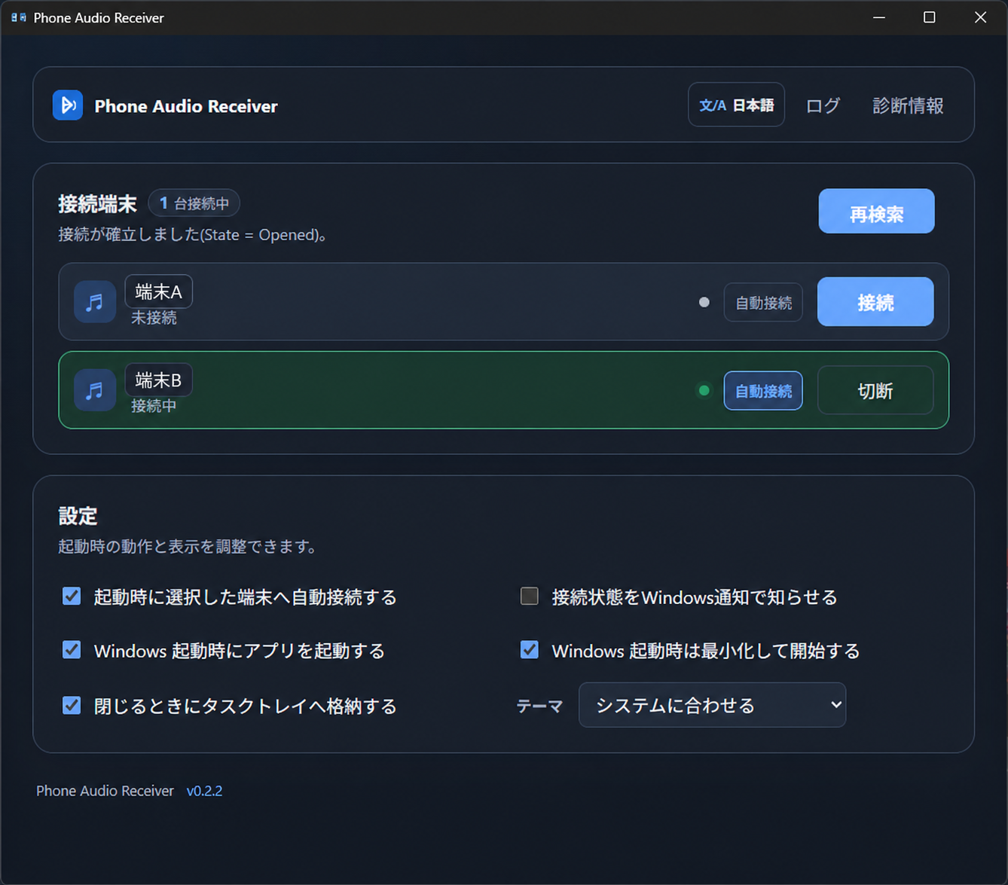The width and height of the screenshot is (1008, 885).
Task: Open the ログ view
Action: [x=823, y=105]
